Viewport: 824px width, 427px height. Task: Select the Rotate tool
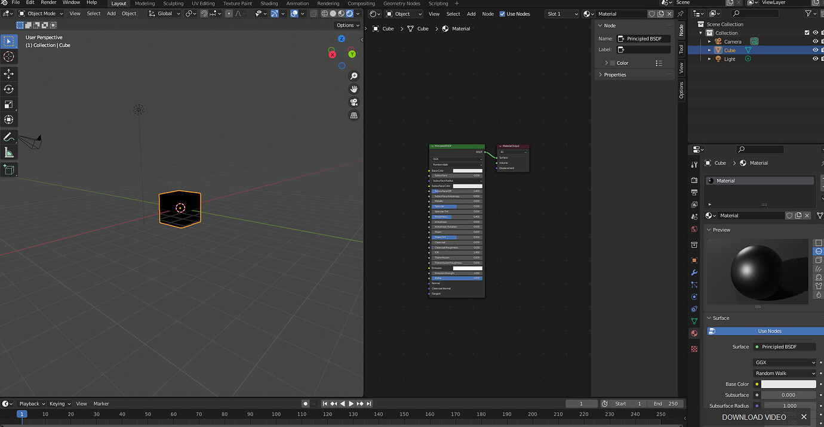(8, 89)
